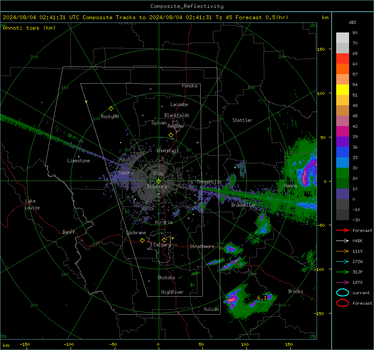Viewport: 374px width, 350px height.
Task: Select the cyan 27ZW track arrow
Action: click(x=343, y=262)
